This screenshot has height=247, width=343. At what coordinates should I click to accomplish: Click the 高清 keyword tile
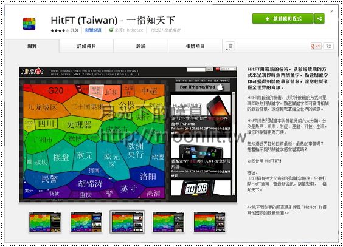[153, 193]
